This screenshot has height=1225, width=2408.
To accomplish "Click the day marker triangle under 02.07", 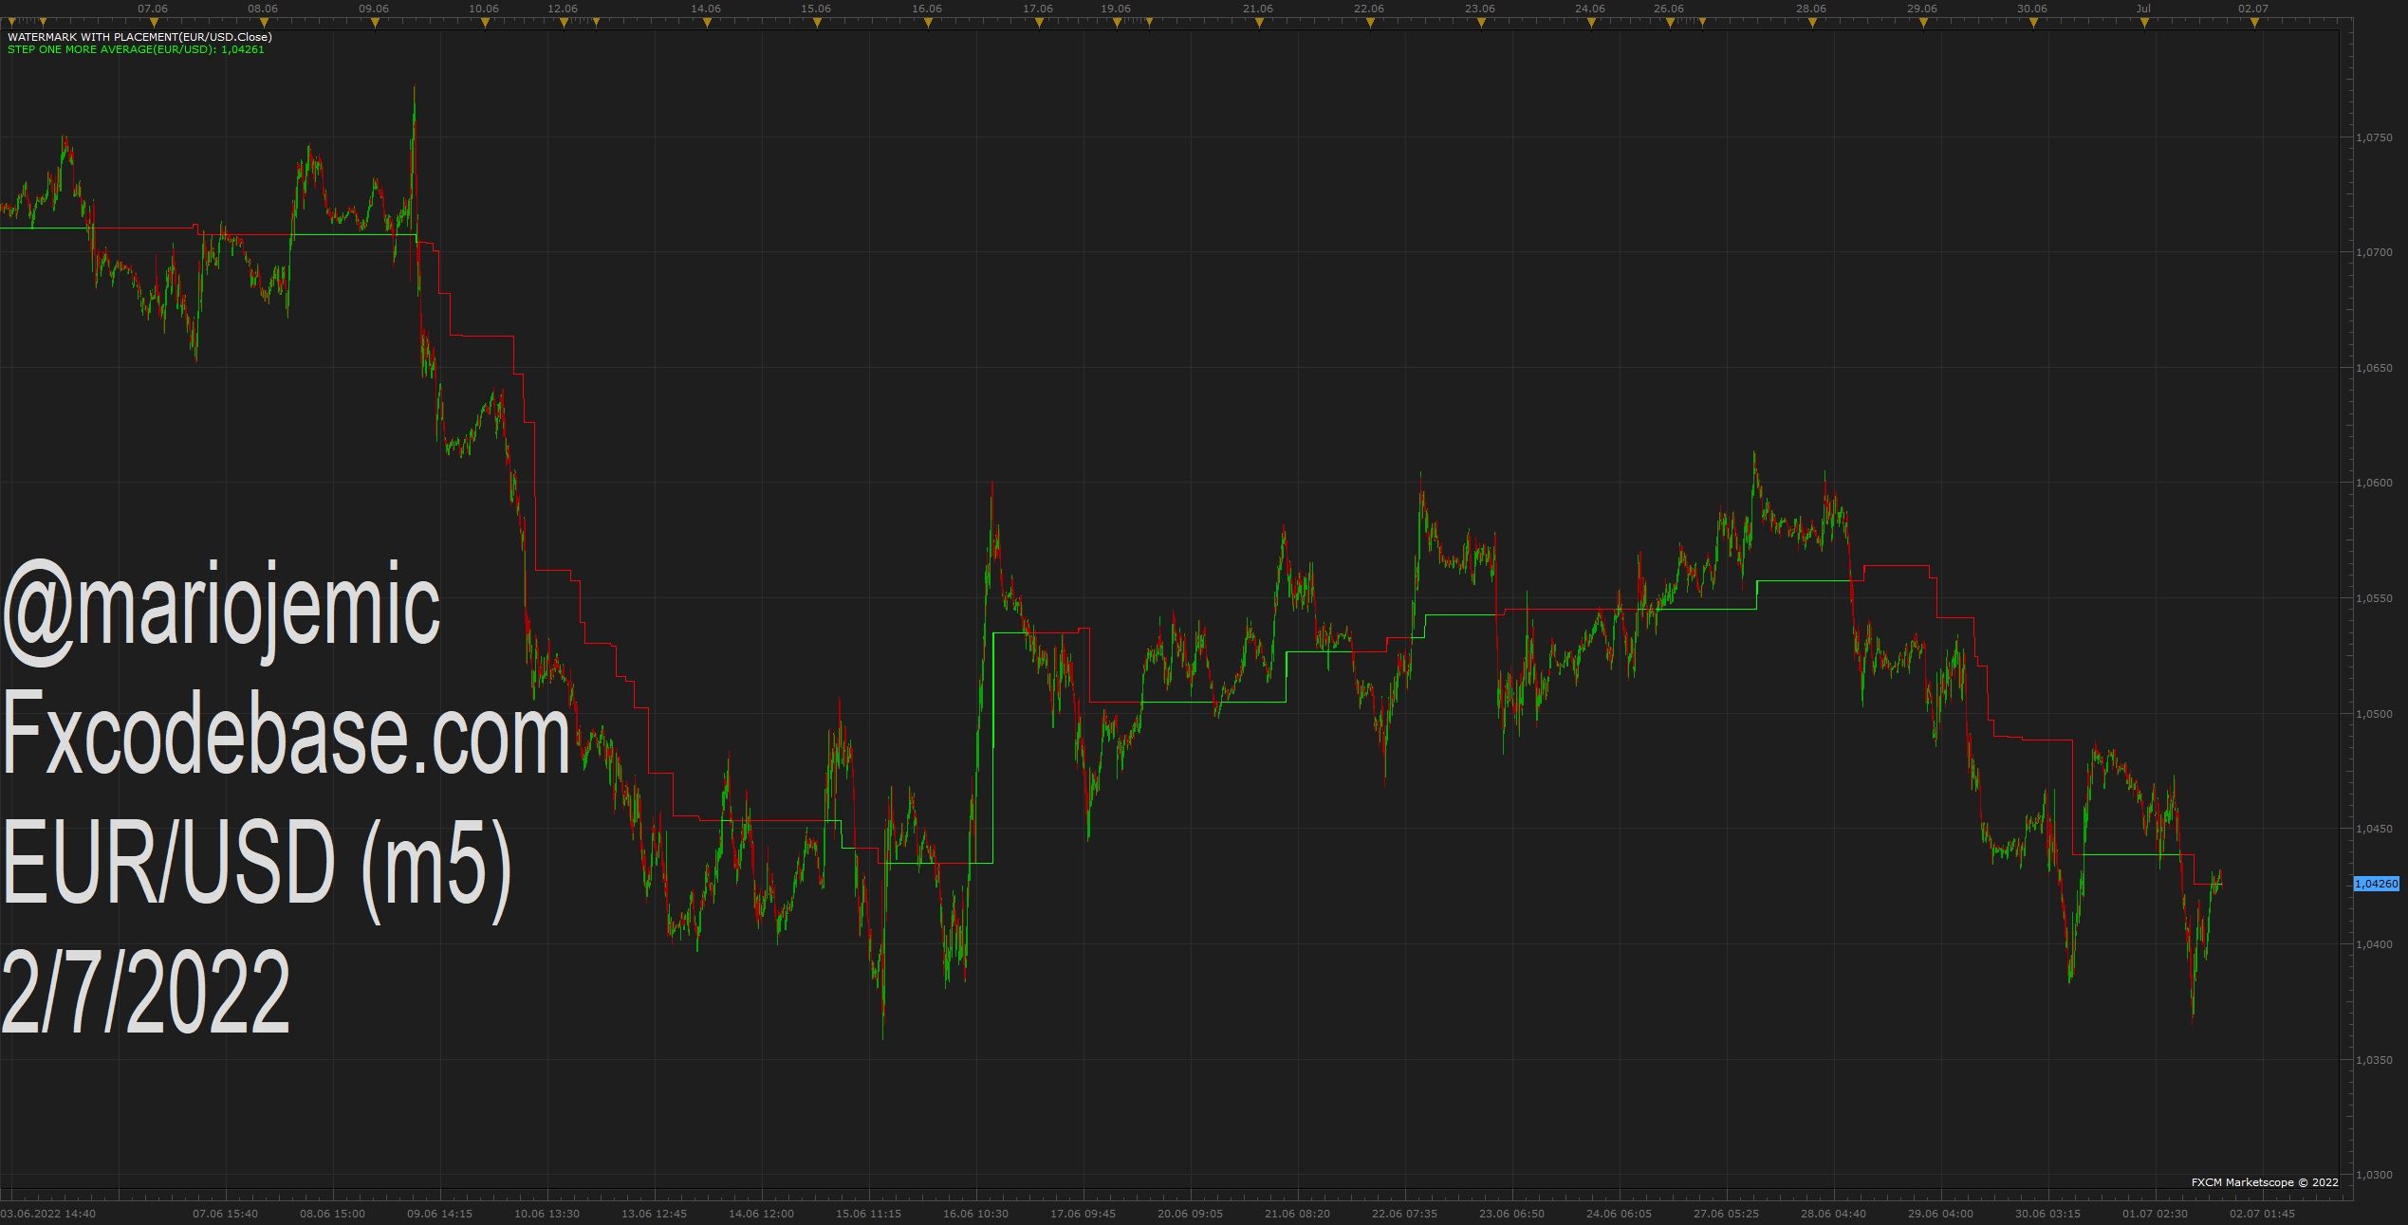I will (2254, 23).
